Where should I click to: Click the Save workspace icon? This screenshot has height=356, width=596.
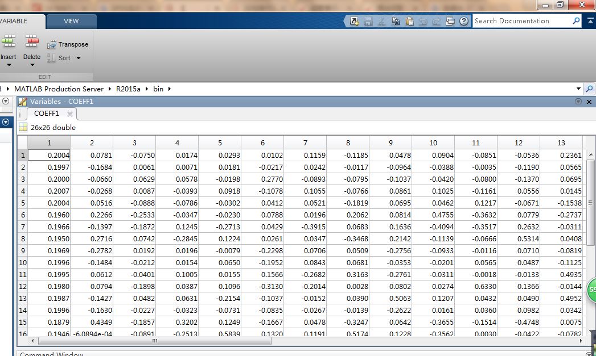coord(368,20)
